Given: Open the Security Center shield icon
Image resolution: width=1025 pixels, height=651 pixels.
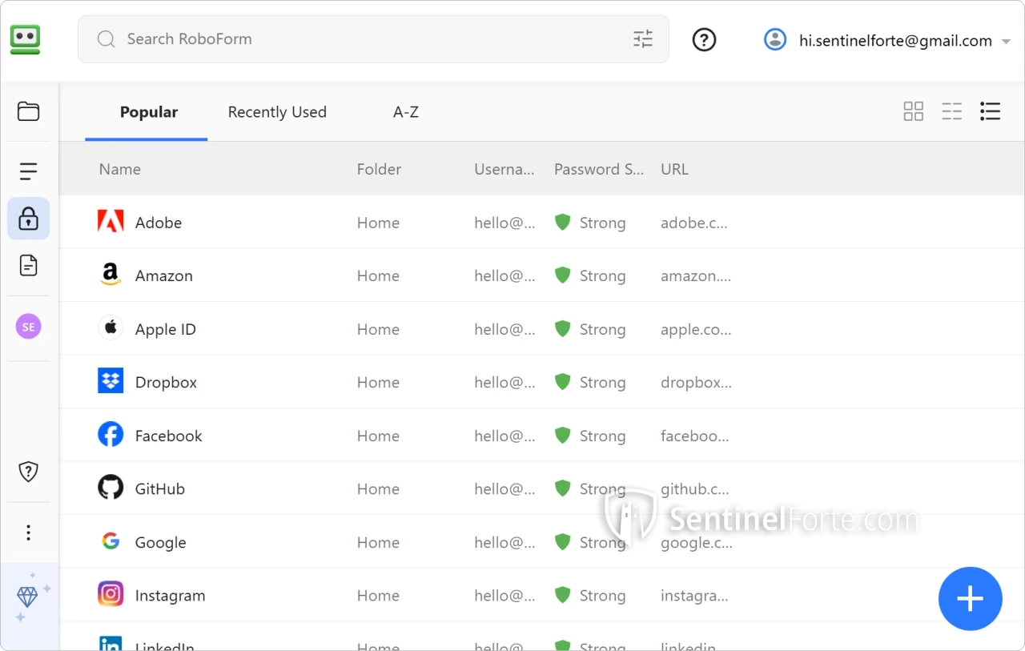Looking at the screenshot, I should [x=29, y=472].
